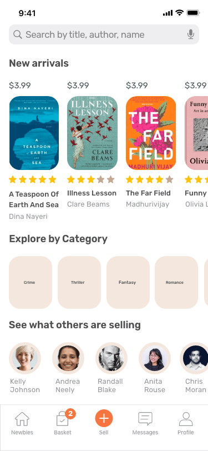Click the search by title input field
The height and width of the screenshot is (451, 208).
click(104, 34)
